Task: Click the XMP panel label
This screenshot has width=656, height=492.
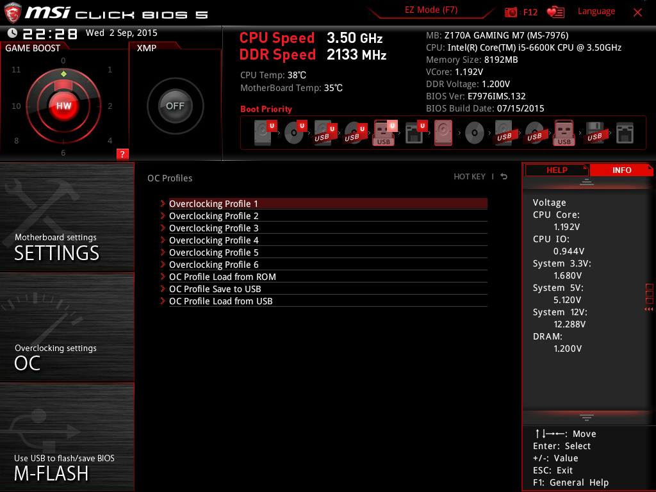Action: [x=147, y=48]
